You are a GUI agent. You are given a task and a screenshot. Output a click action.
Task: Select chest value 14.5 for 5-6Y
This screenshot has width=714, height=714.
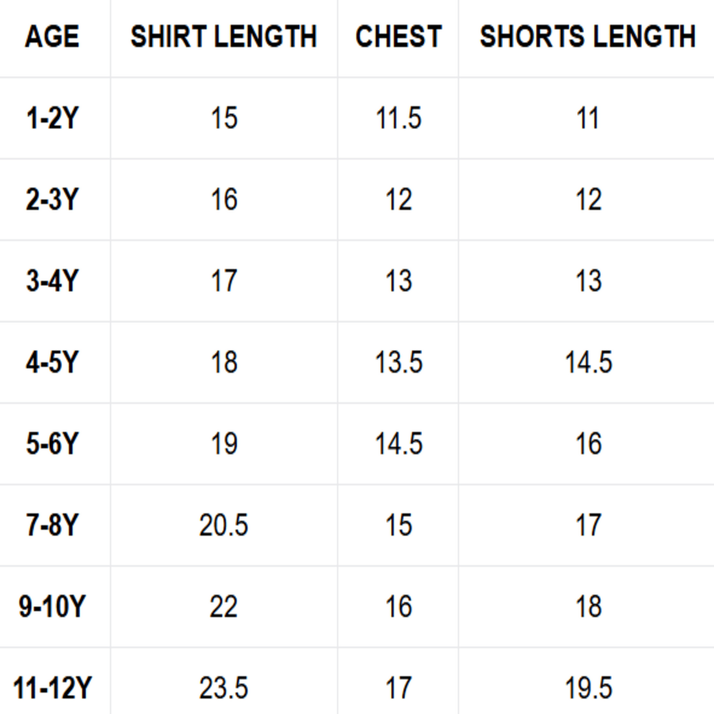click(398, 443)
